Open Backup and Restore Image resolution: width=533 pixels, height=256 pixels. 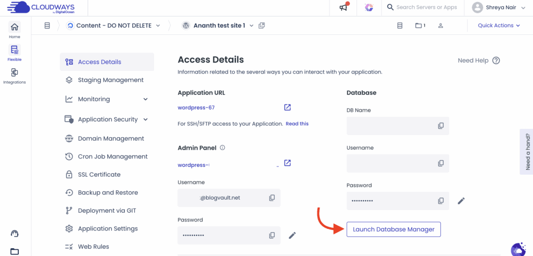point(107,193)
